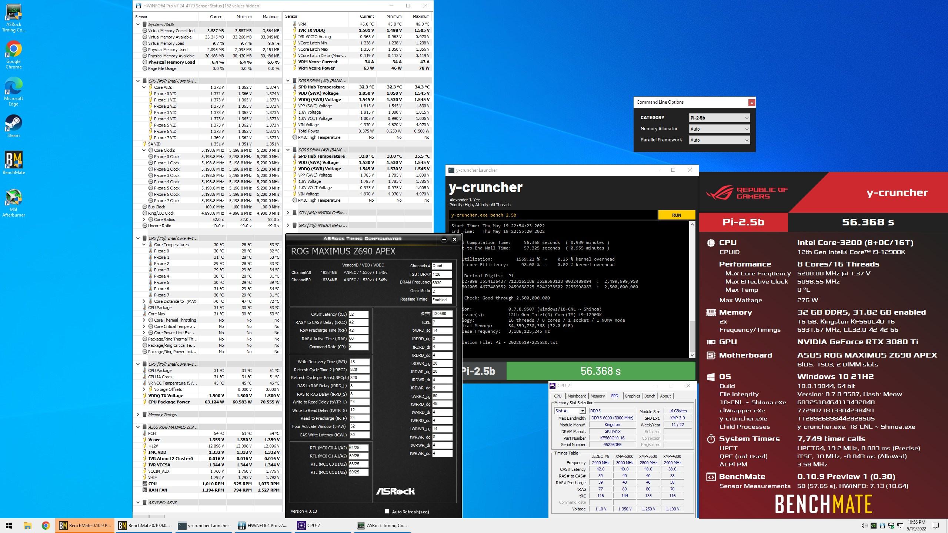The image size is (948, 533).
Task: Enable Auto Refresh(sec) checkbox
Action: tap(387, 512)
